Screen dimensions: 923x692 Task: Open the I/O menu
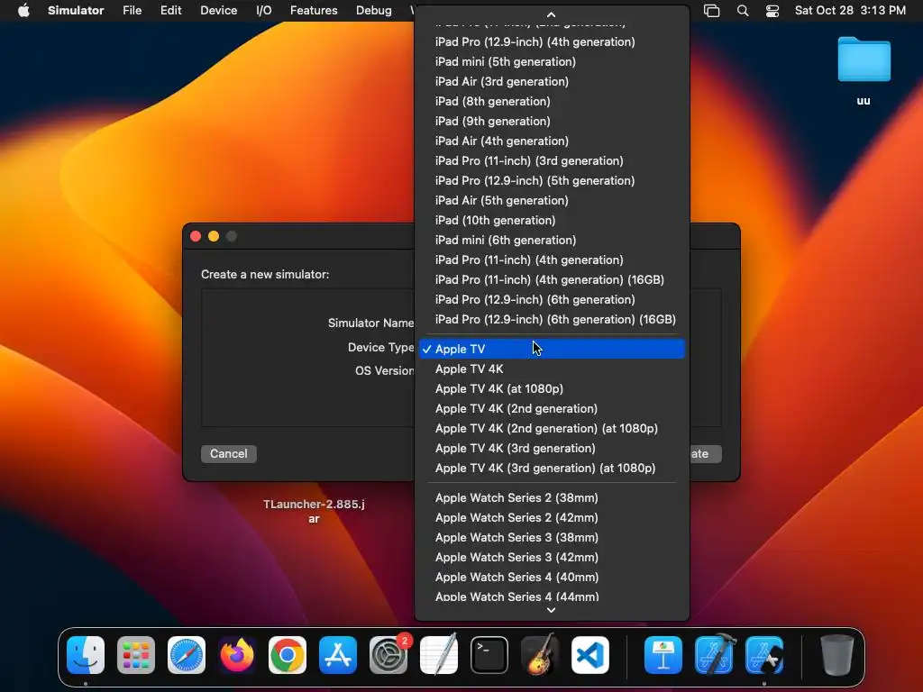click(264, 11)
